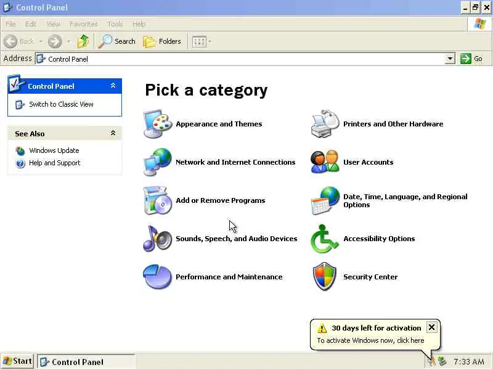Click the Security Center shield icon
Image resolution: width=493 pixels, height=370 pixels.
325,277
